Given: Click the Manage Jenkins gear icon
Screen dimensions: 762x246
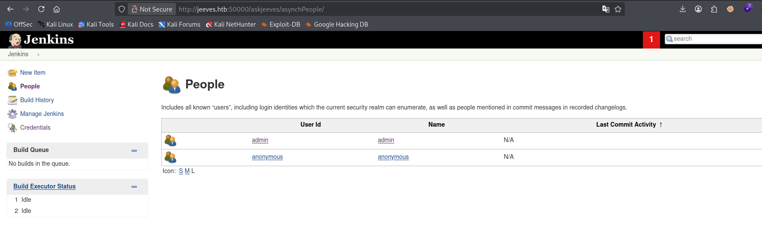Looking at the screenshot, I should pyautogui.click(x=12, y=114).
